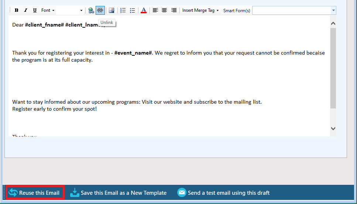Click Reuse this Email button
The image size is (357, 204).
[35, 193]
